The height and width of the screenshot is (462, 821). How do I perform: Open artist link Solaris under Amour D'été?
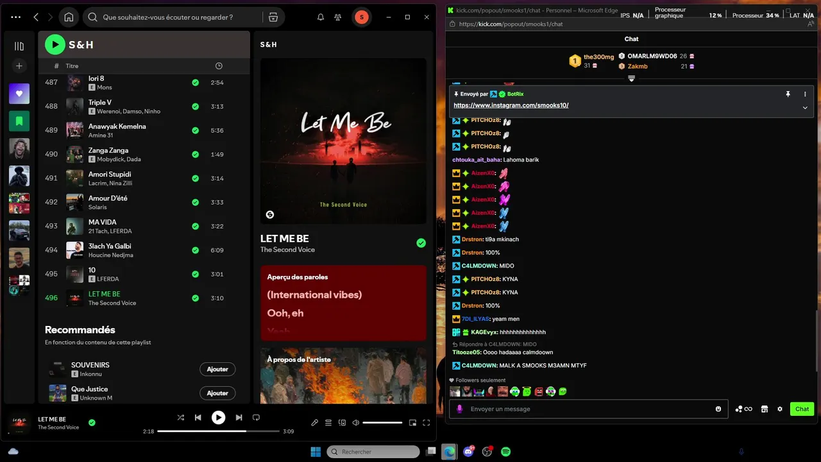click(x=97, y=207)
